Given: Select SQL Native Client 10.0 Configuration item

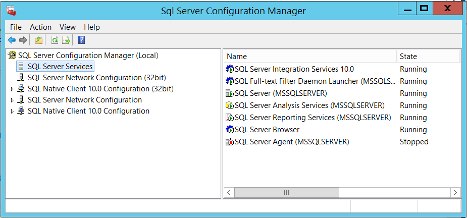Looking at the screenshot, I should (x=88, y=111).
